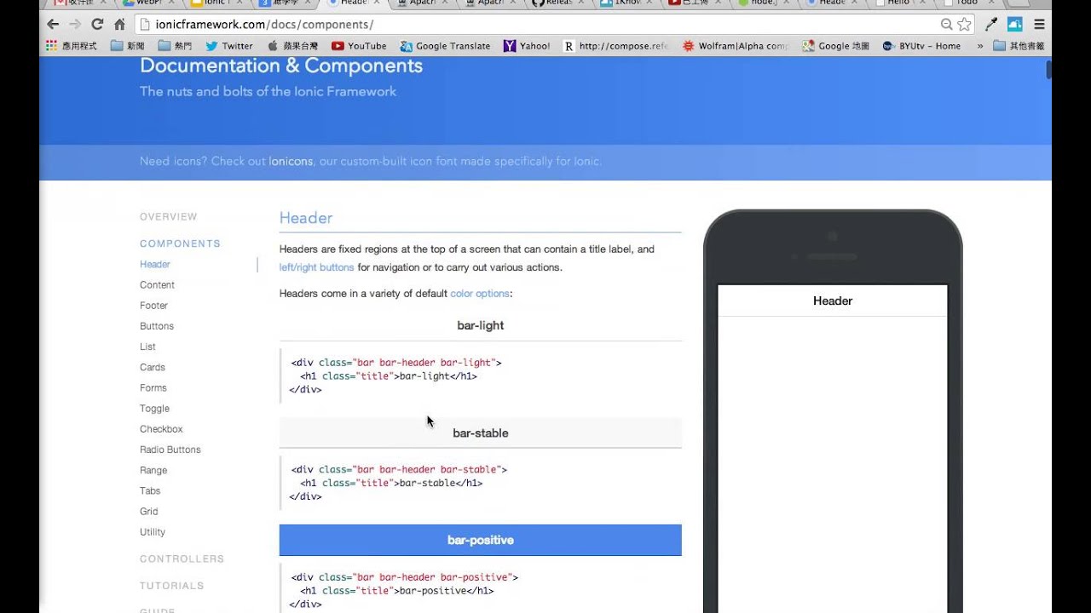
Task: Open Radio Buttons section in sidebar
Action: point(170,450)
